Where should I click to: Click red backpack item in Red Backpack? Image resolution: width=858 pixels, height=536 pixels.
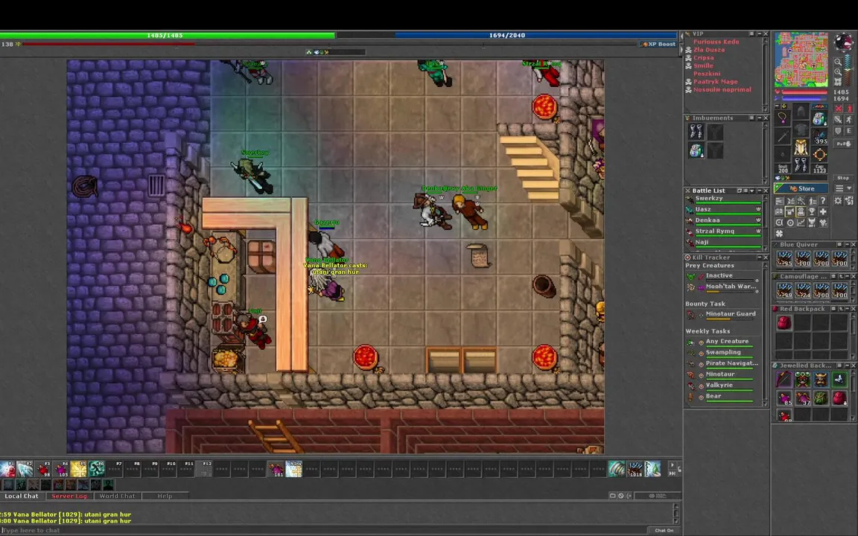click(784, 322)
